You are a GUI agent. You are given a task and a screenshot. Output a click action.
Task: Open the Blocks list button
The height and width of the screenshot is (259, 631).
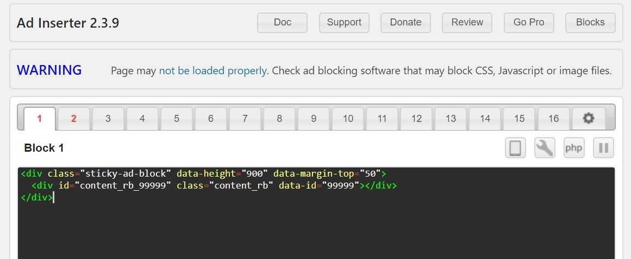(x=590, y=23)
